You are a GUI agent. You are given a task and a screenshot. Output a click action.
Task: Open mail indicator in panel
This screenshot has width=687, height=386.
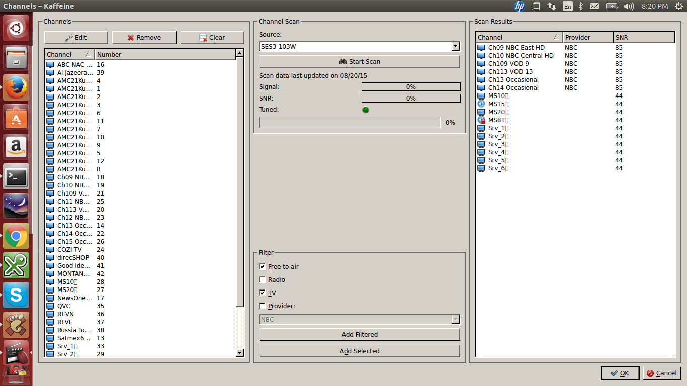[594, 6]
